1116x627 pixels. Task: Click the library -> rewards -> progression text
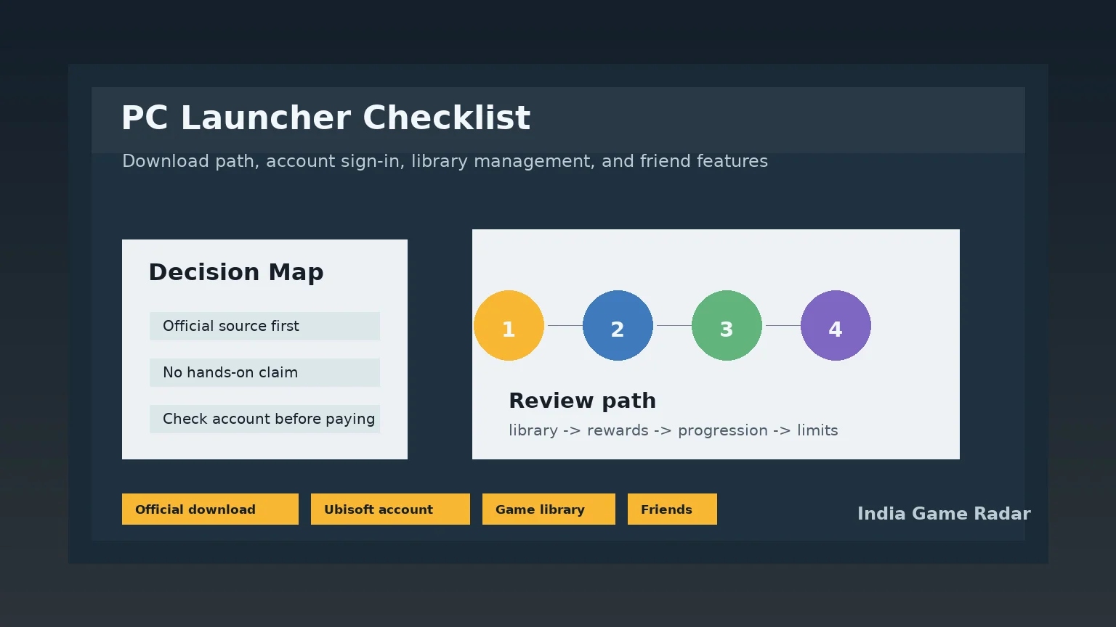click(x=674, y=431)
